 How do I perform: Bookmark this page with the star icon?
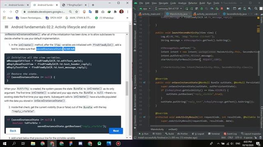click(x=77, y=12)
